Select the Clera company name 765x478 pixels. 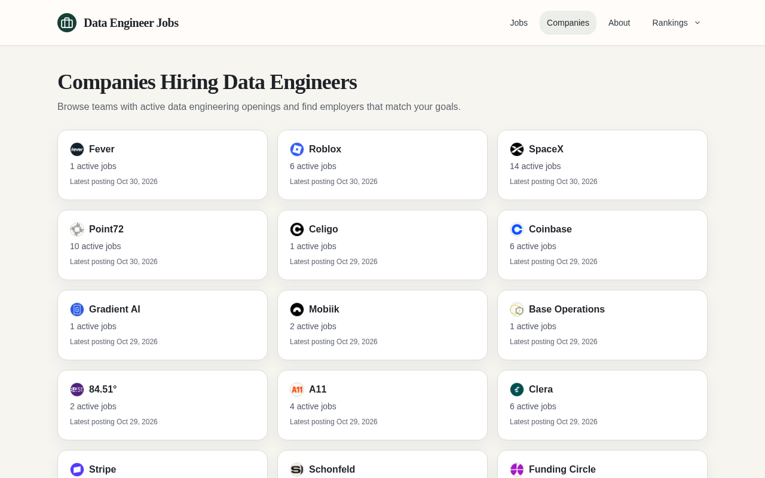click(x=541, y=390)
